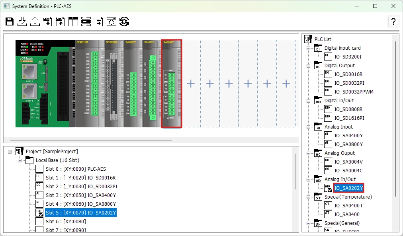403x236 pixels.
Task: Select the highlighted SA0202Y module in rack
Action: click(171, 84)
